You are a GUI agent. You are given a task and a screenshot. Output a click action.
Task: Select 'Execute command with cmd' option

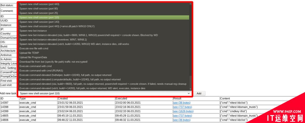tap(104, 66)
